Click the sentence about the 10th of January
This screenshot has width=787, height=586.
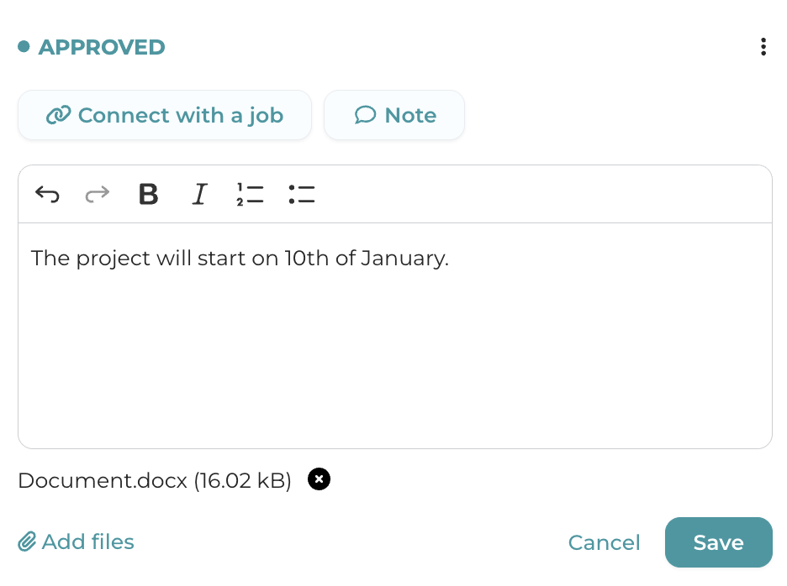240,258
